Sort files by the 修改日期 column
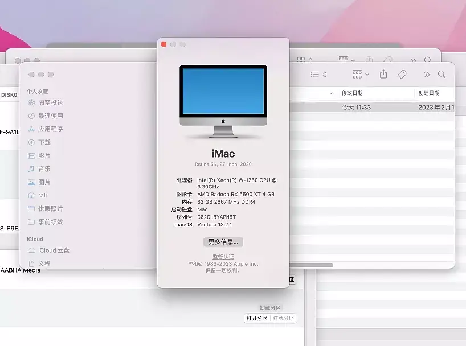 point(352,93)
